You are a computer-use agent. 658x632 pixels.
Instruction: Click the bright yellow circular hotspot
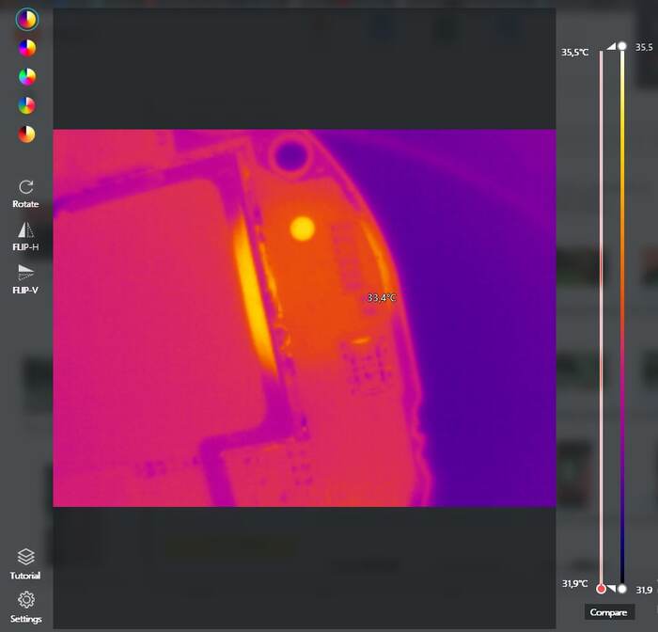tap(302, 228)
